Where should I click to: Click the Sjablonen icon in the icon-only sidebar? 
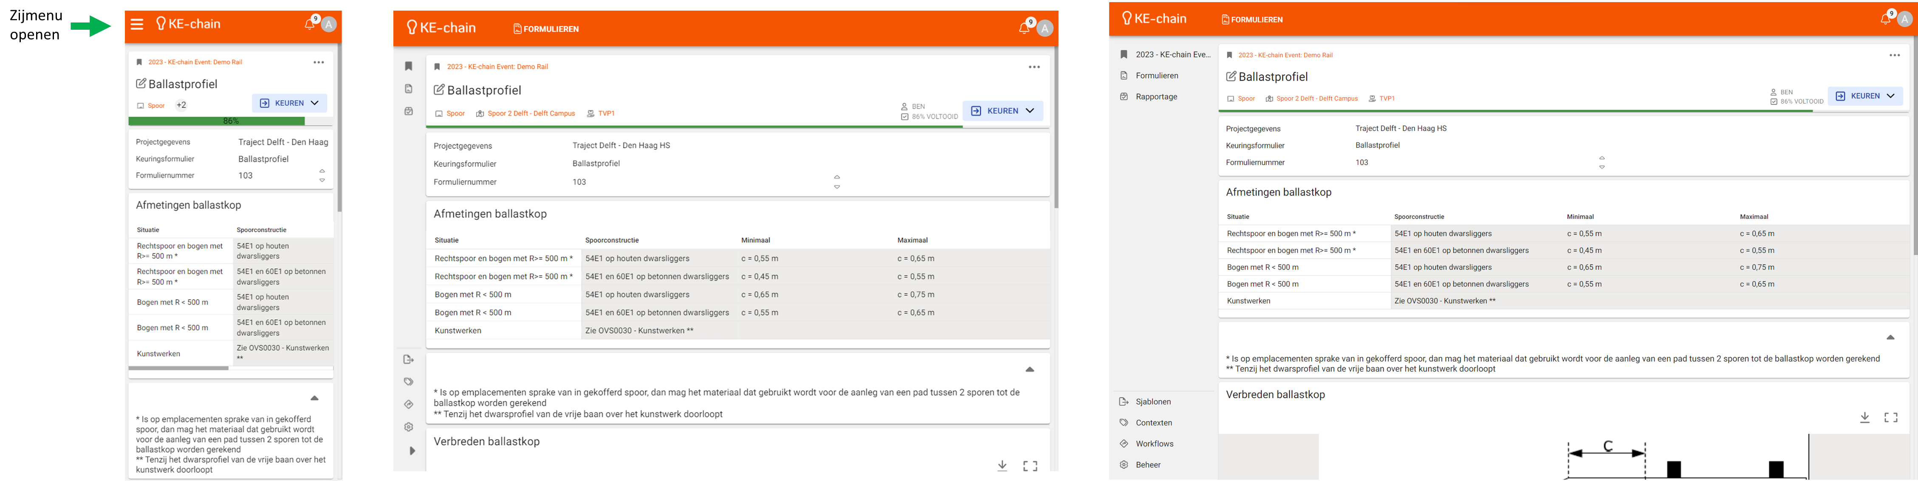[x=409, y=360]
